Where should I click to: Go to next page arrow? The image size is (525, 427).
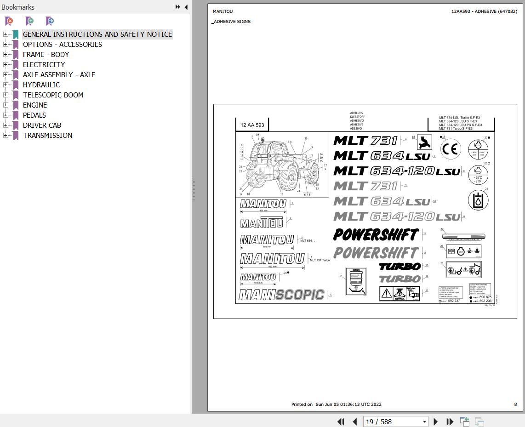pos(436,421)
